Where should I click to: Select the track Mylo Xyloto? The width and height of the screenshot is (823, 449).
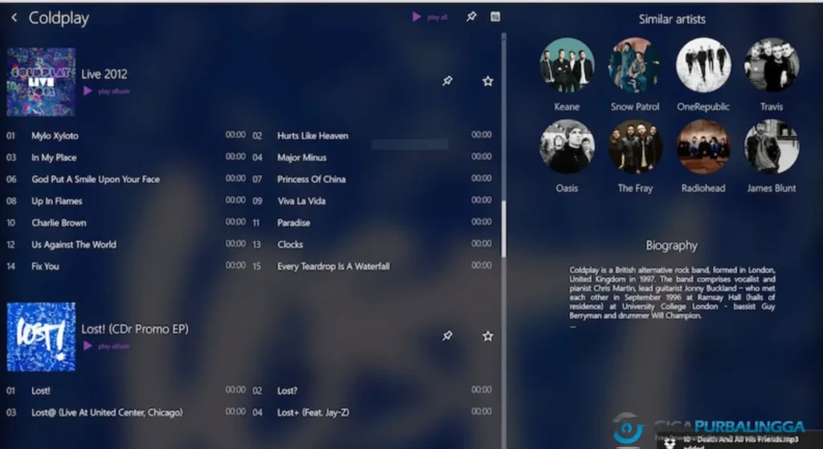coord(55,136)
